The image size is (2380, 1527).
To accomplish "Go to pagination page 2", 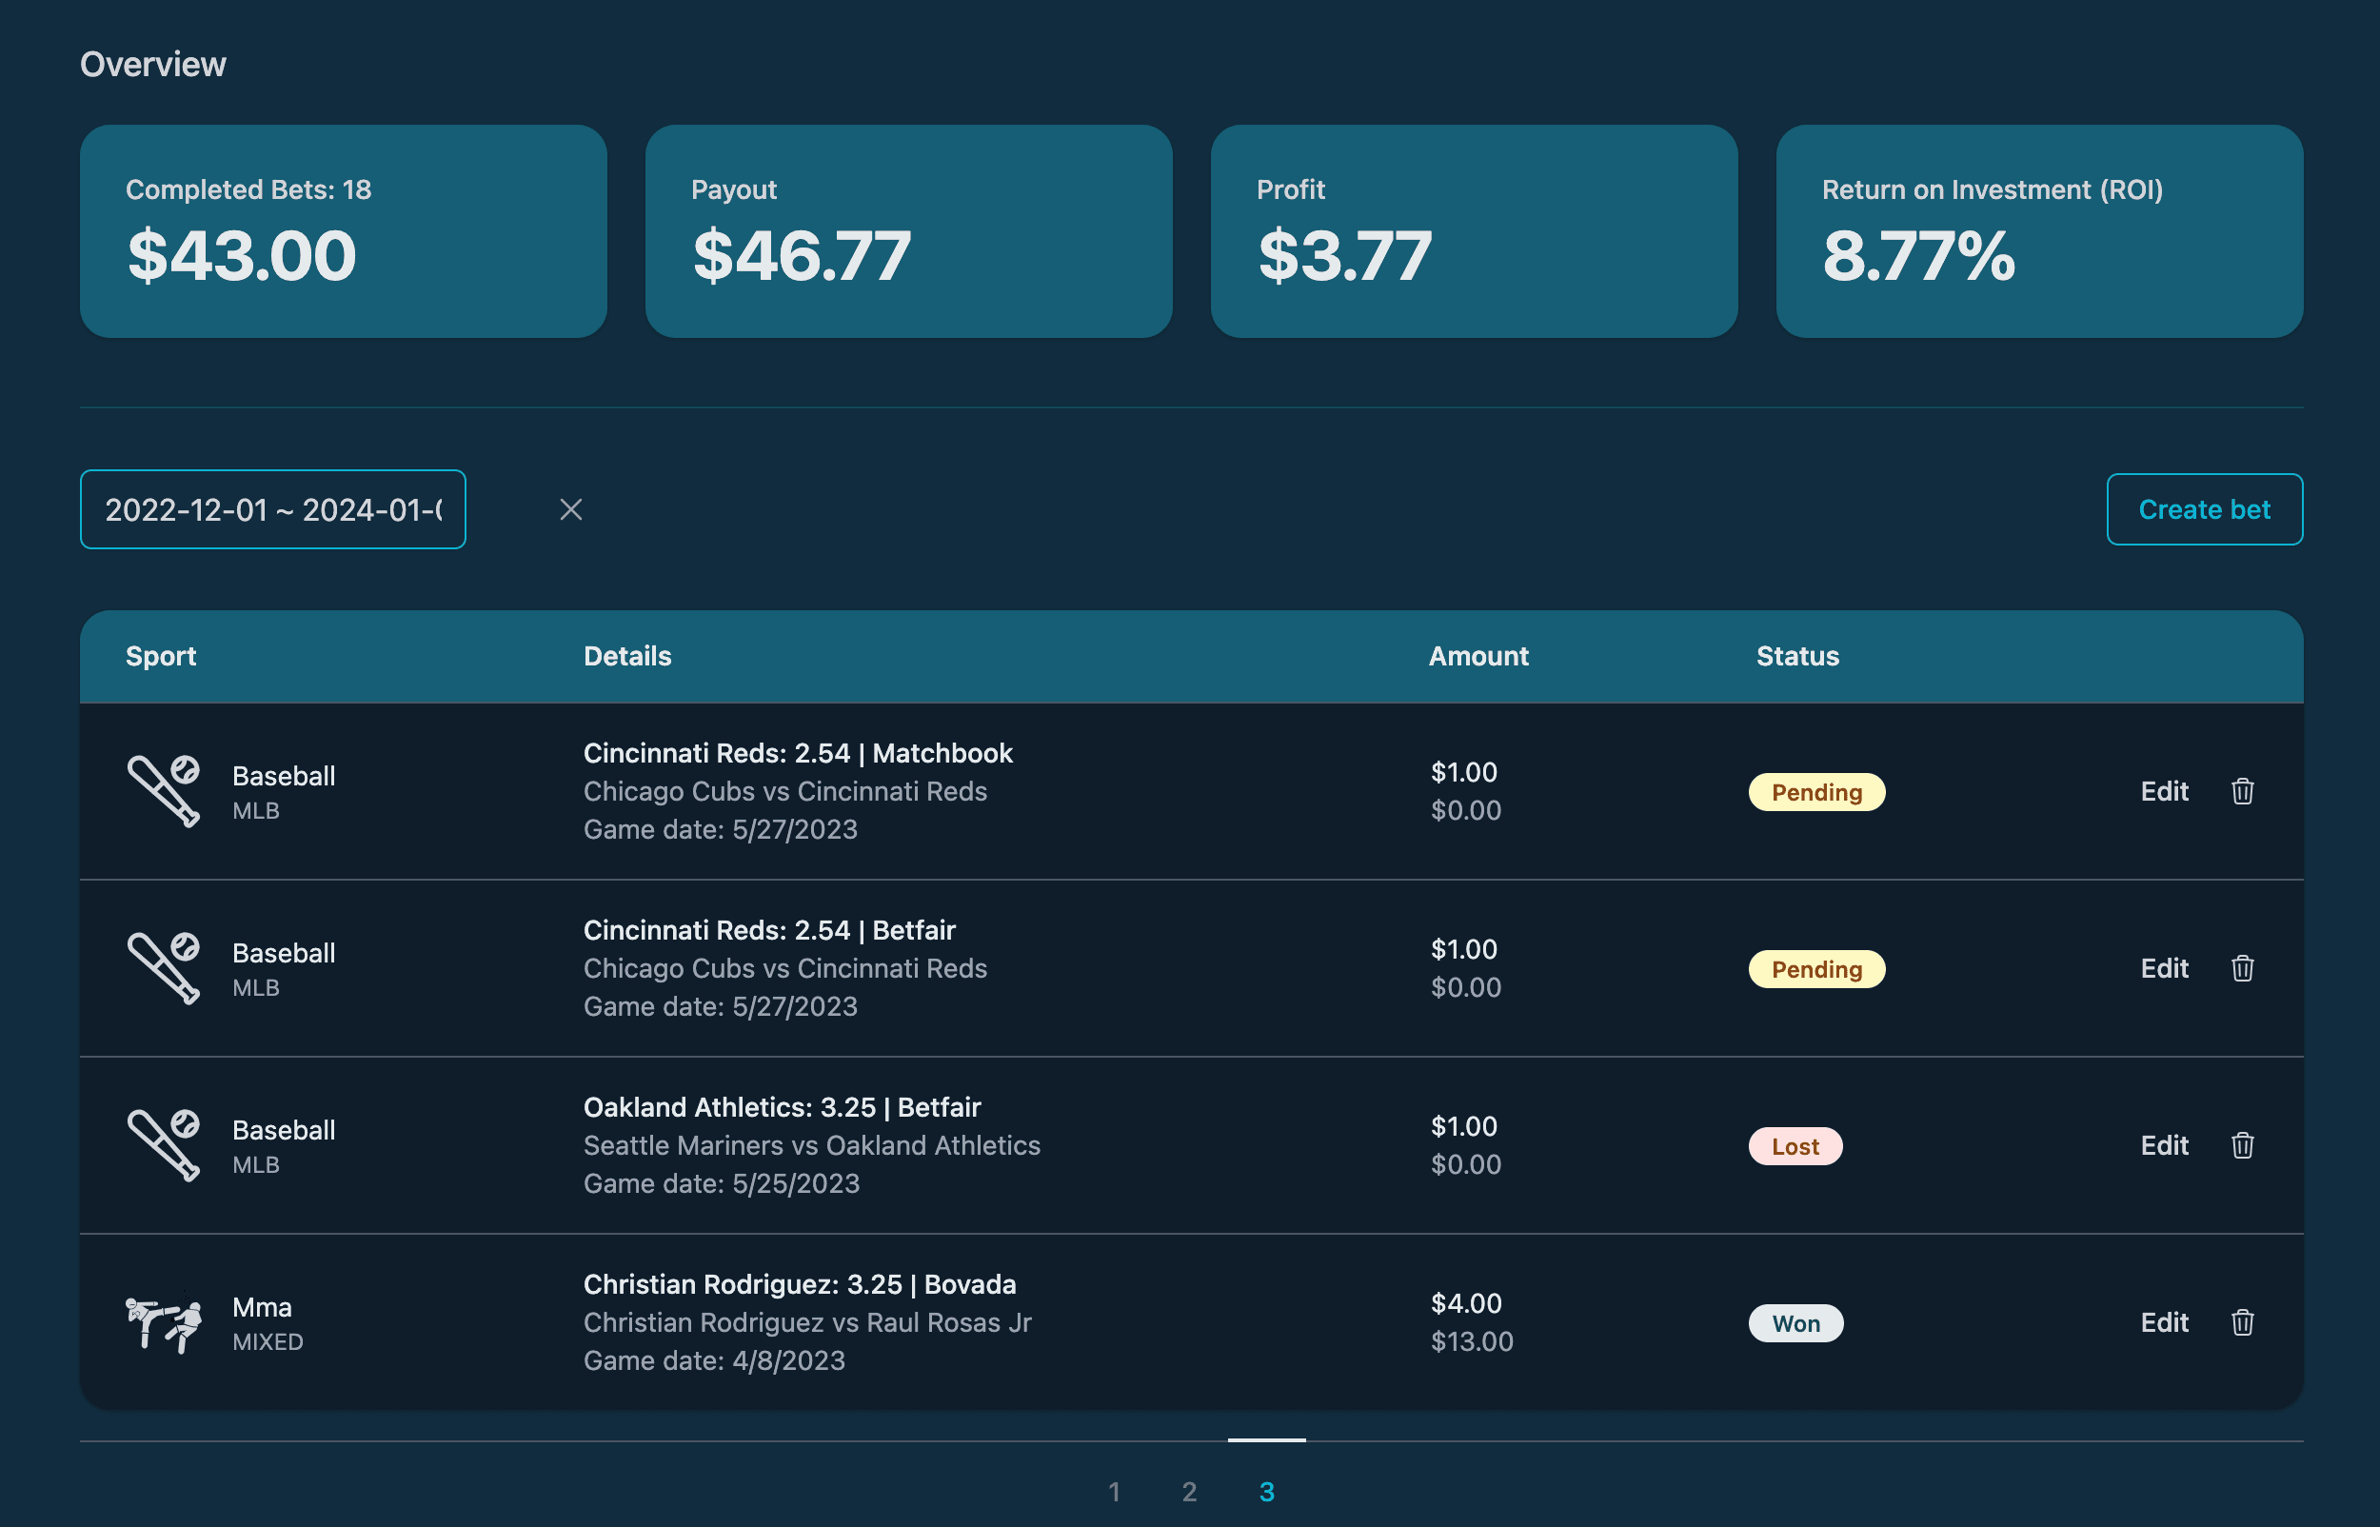I will click(1189, 1492).
